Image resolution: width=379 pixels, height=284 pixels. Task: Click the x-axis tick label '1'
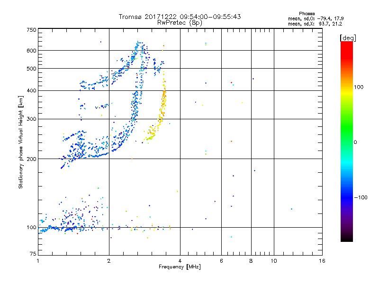click(x=38, y=261)
